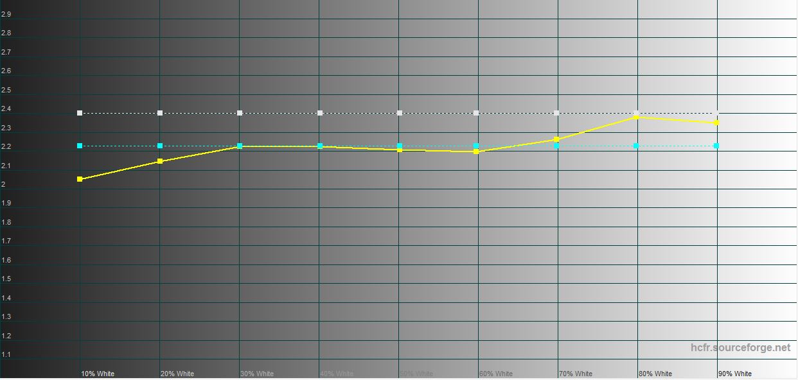
Task: Select the yellow point at 60% White
Action: [x=476, y=151]
